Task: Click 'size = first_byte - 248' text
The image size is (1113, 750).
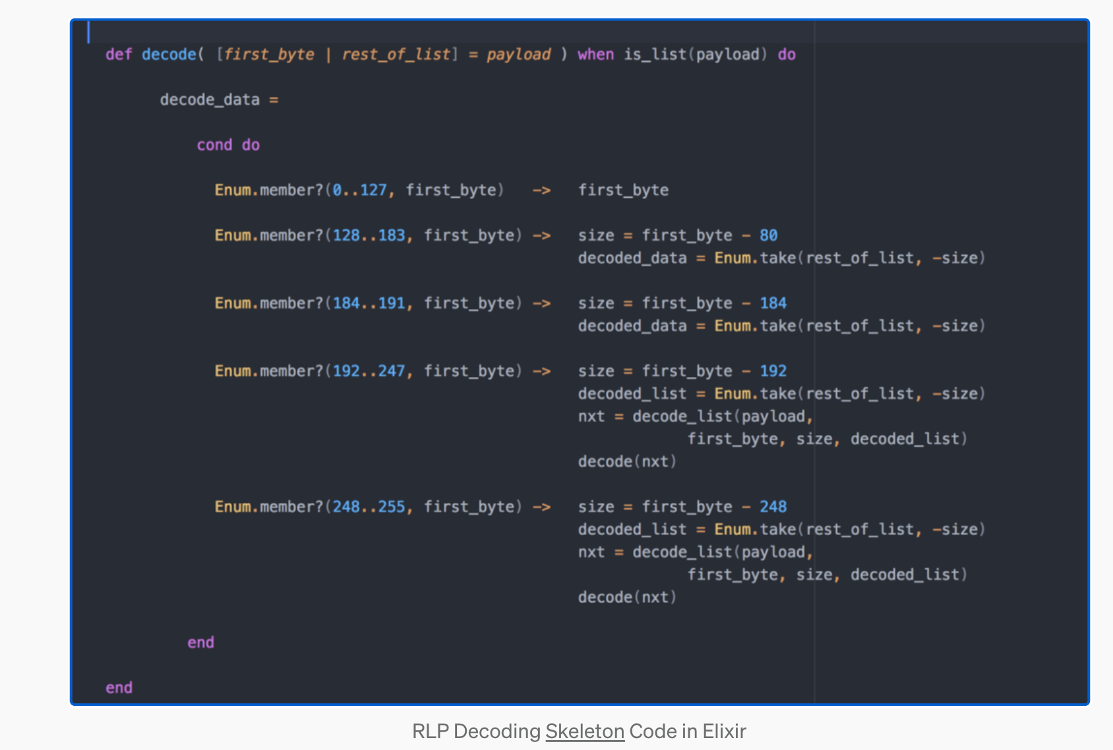Action: [x=682, y=507]
